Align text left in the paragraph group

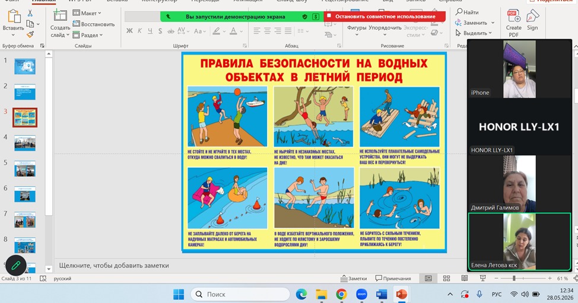(x=257, y=31)
